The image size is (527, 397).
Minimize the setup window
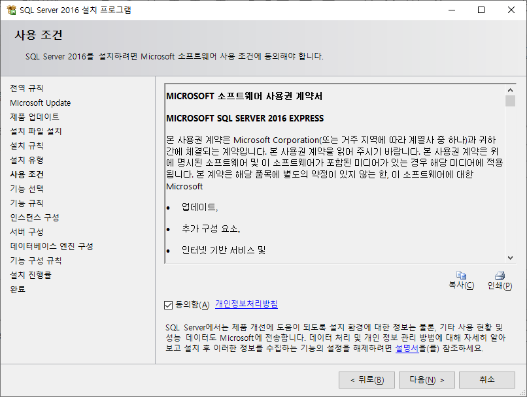(452, 10)
